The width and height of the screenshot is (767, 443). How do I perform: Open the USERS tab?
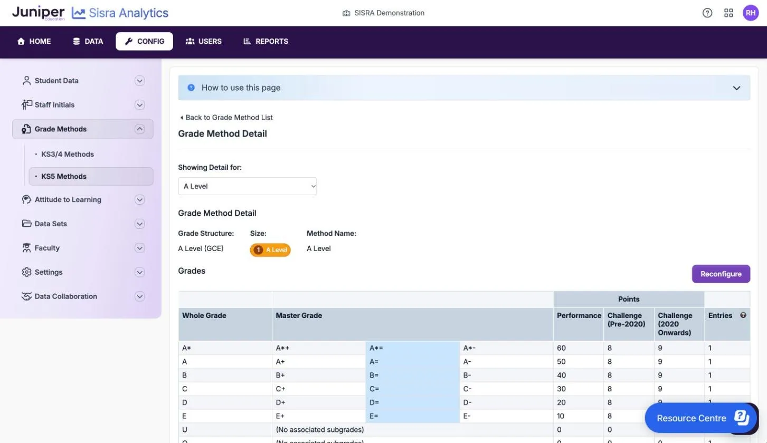point(204,41)
